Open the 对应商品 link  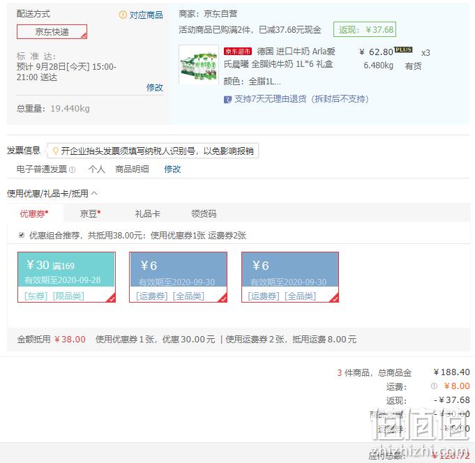click(x=146, y=15)
